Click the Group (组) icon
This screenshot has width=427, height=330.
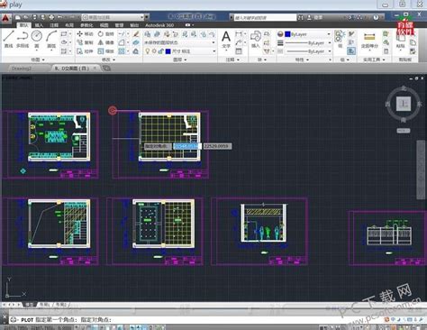coord(340,39)
